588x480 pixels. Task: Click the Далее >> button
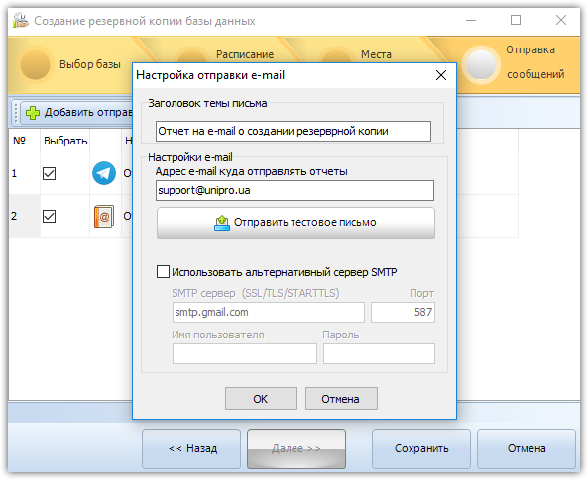296,448
